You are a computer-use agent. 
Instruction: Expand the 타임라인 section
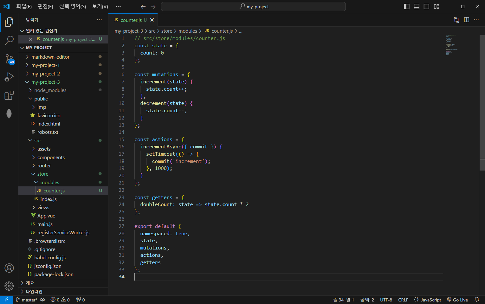pyautogui.click(x=33, y=291)
